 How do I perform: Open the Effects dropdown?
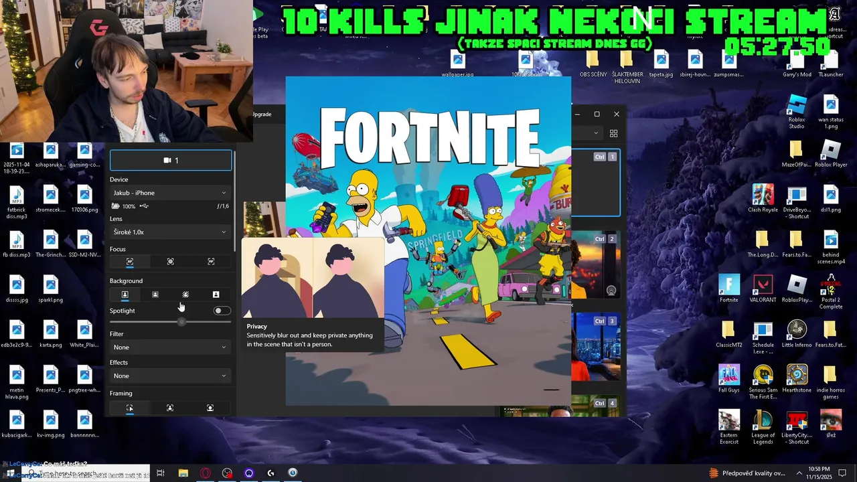point(170,376)
